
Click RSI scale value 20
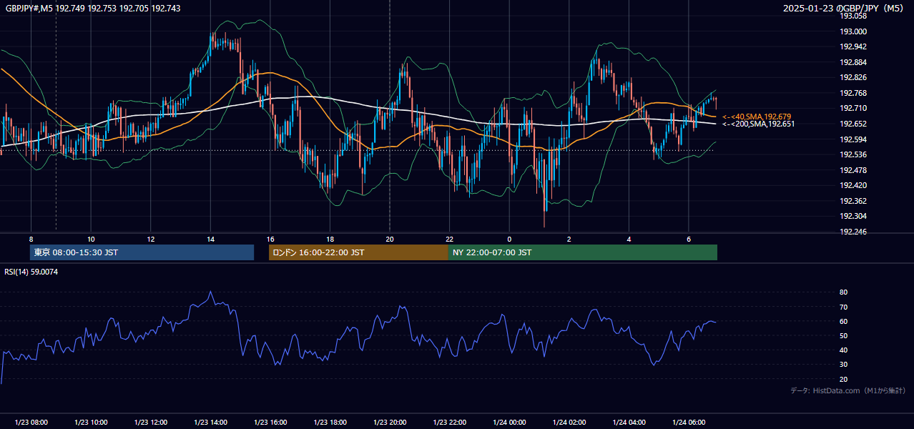point(844,380)
